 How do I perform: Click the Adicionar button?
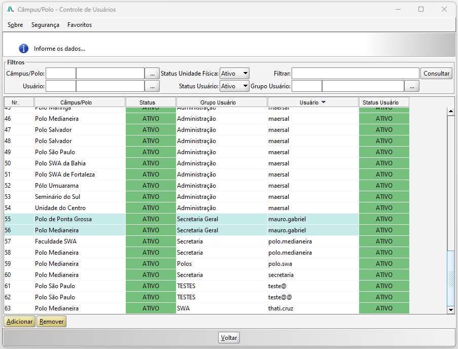coord(20,321)
